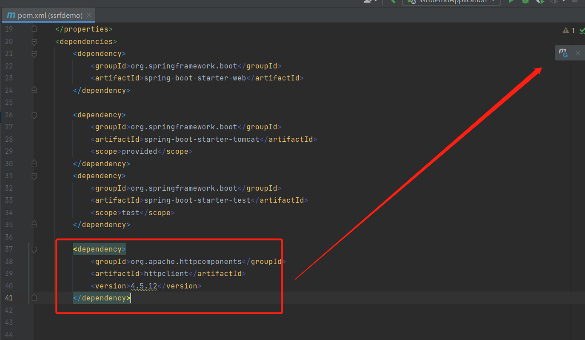The height and width of the screenshot is (340, 585).
Task: Open the warning indicator showing 1 problem
Action: coord(569,30)
